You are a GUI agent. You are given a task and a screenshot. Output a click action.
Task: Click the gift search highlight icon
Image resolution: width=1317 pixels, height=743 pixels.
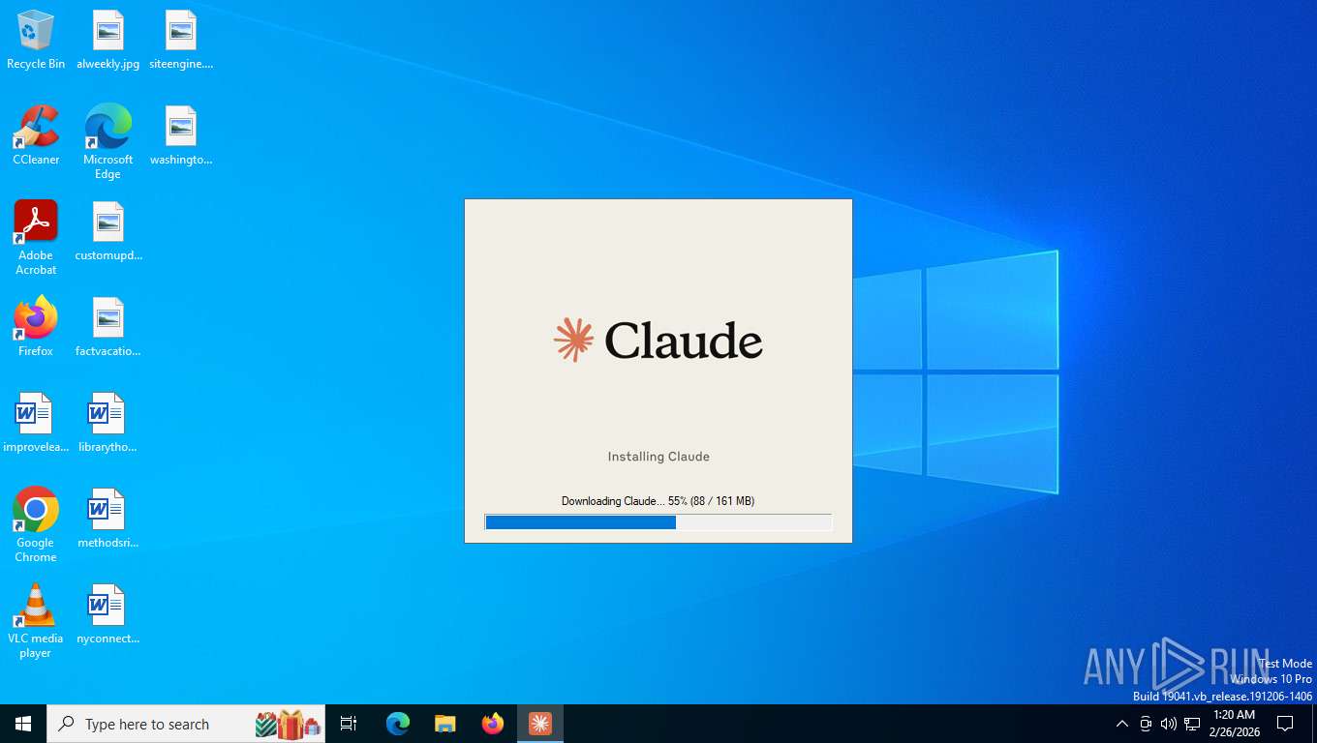coord(288,724)
